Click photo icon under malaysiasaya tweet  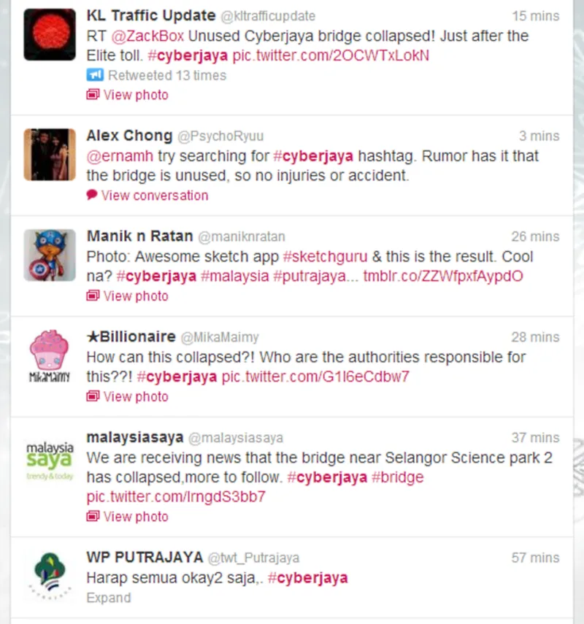coord(93,516)
